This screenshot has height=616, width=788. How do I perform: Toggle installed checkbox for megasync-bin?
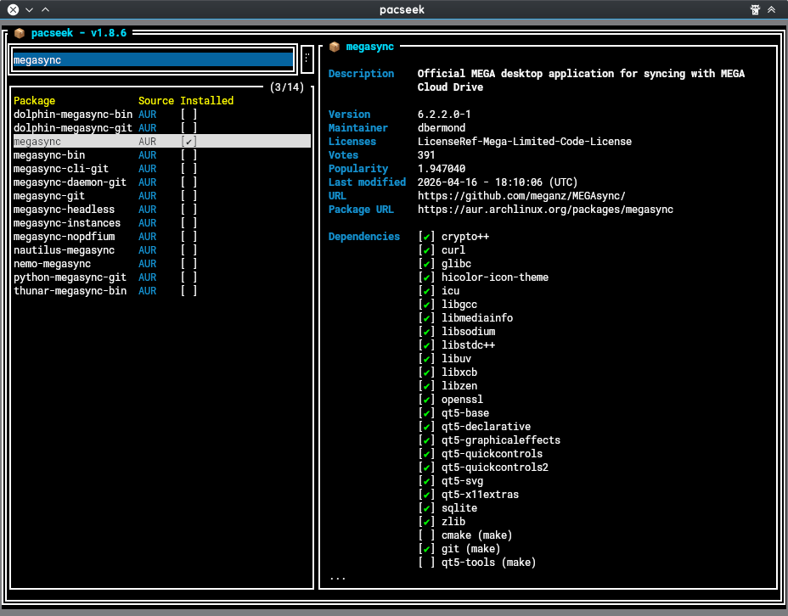pyautogui.click(x=189, y=155)
